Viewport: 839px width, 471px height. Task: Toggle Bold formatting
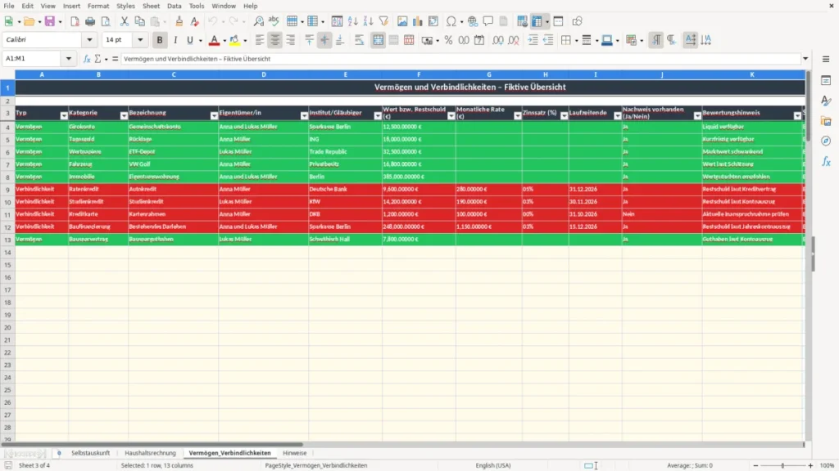(160, 40)
